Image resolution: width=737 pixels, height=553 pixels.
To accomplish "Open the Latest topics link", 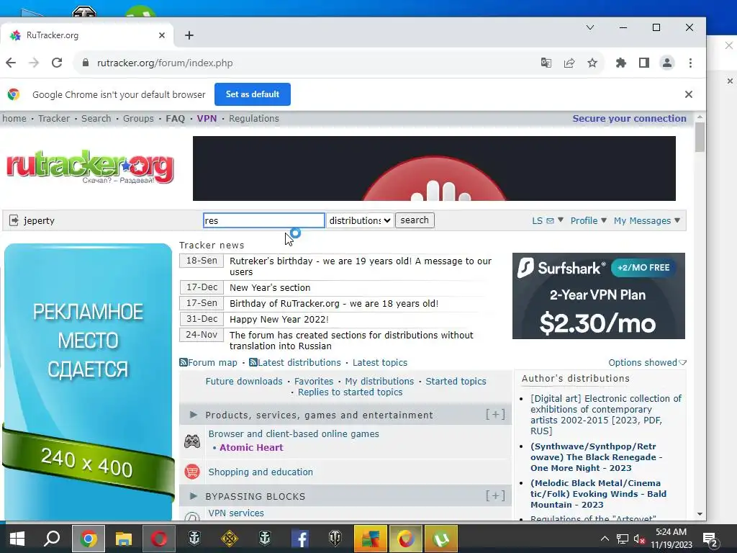I will [380, 363].
